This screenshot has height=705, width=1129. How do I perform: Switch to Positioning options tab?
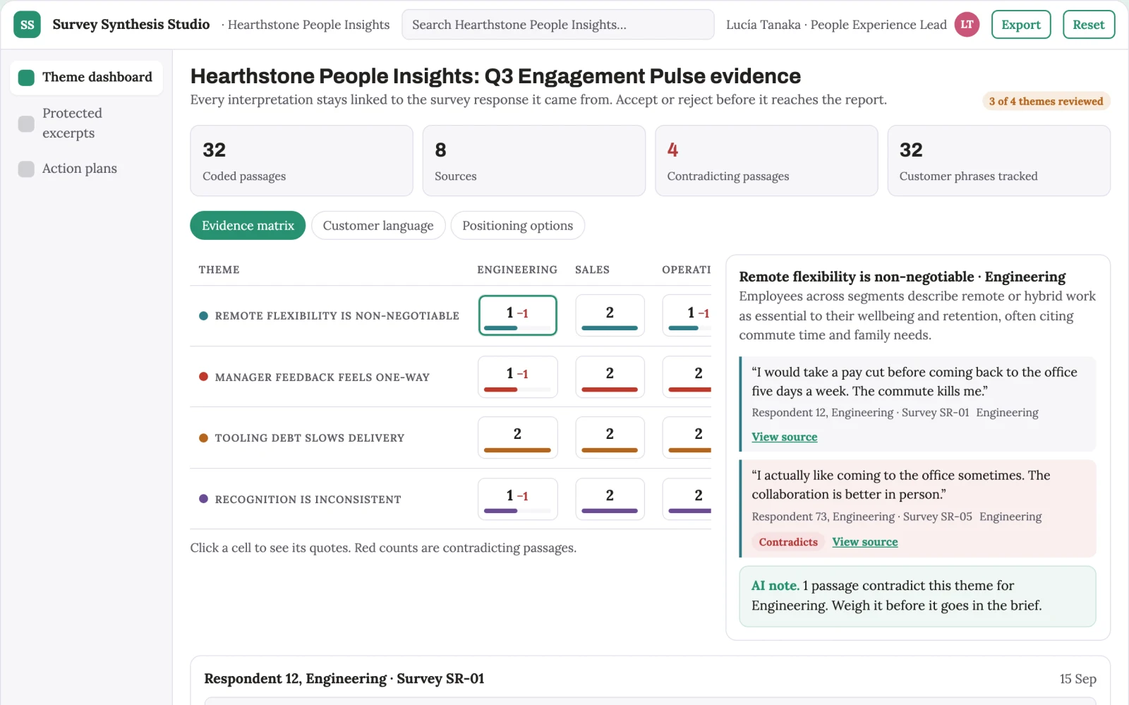point(517,226)
